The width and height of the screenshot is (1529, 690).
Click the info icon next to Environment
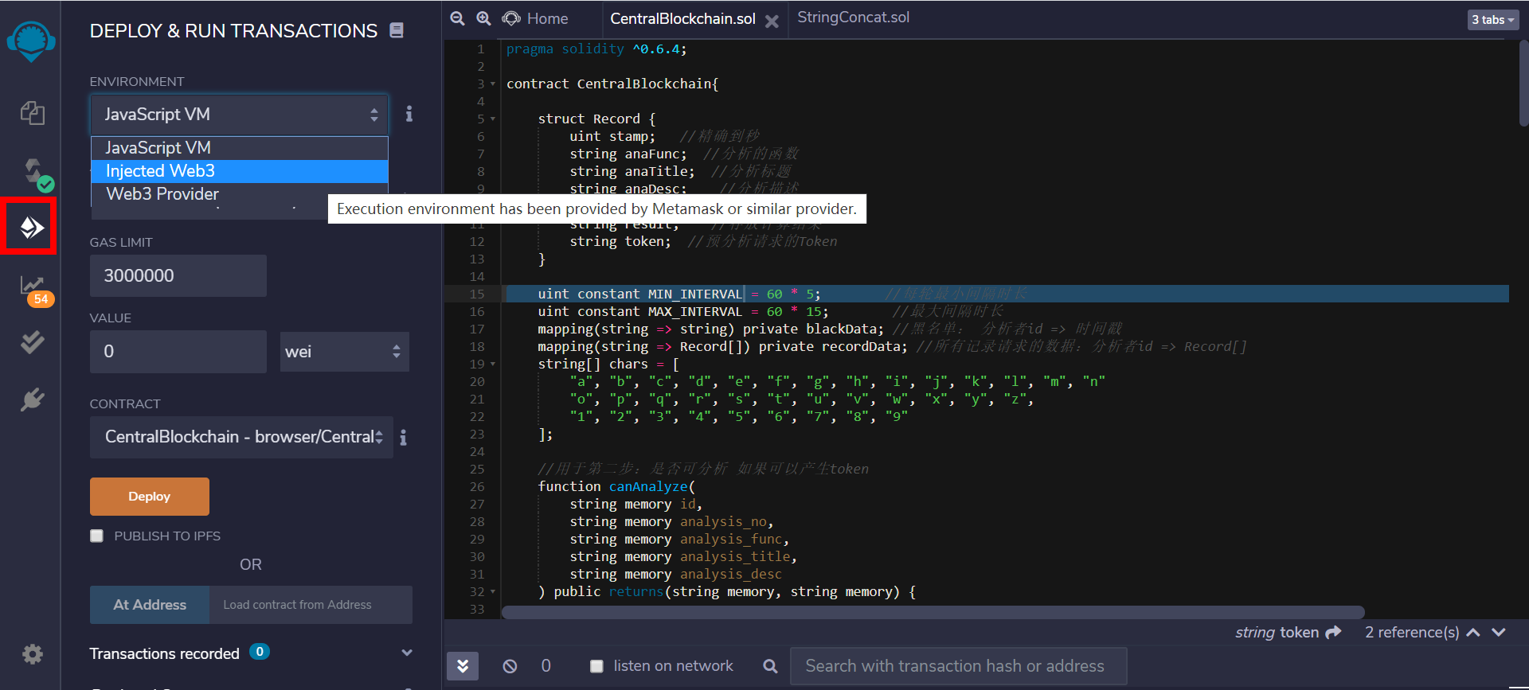[409, 114]
